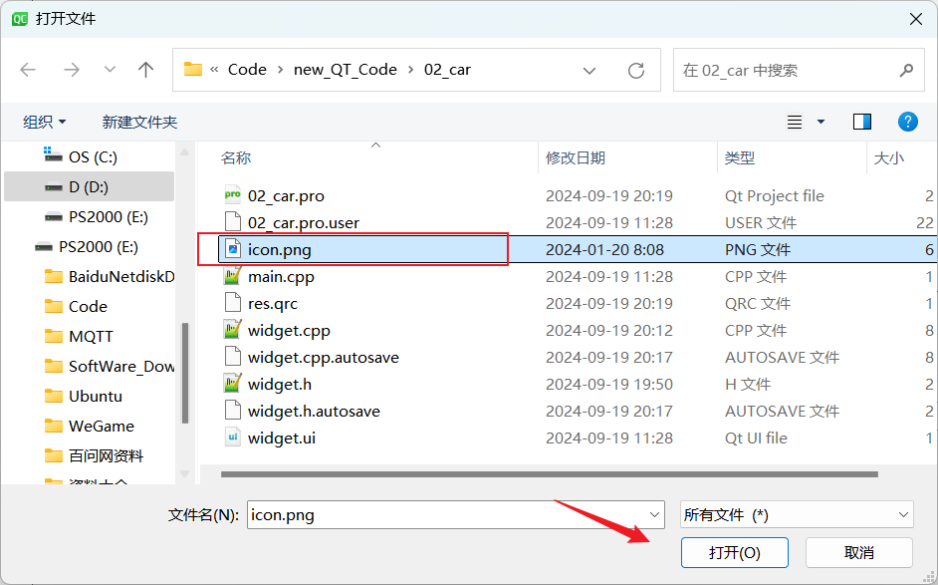Image resolution: width=938 pixels, height=585 pixels.
Task: Open the SoftWare_Dow folder in sidebar
Action: 110,367
